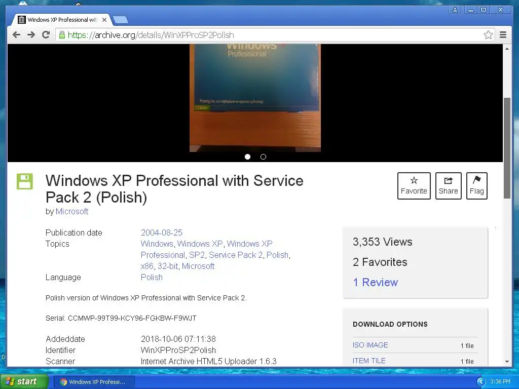Download the ITEM TILE option
519x389 pixels.
(369, 361)
